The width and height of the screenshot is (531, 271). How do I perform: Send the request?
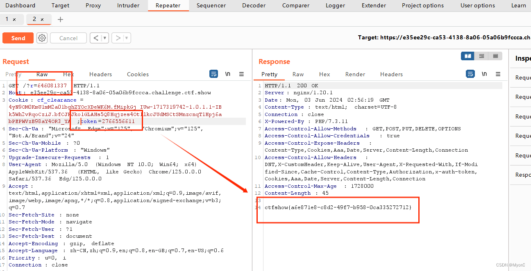(x=18, y=38)
